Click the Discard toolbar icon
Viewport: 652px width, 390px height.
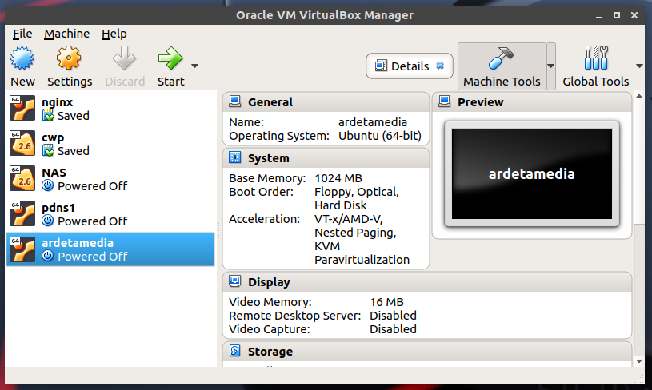point(125,58)
